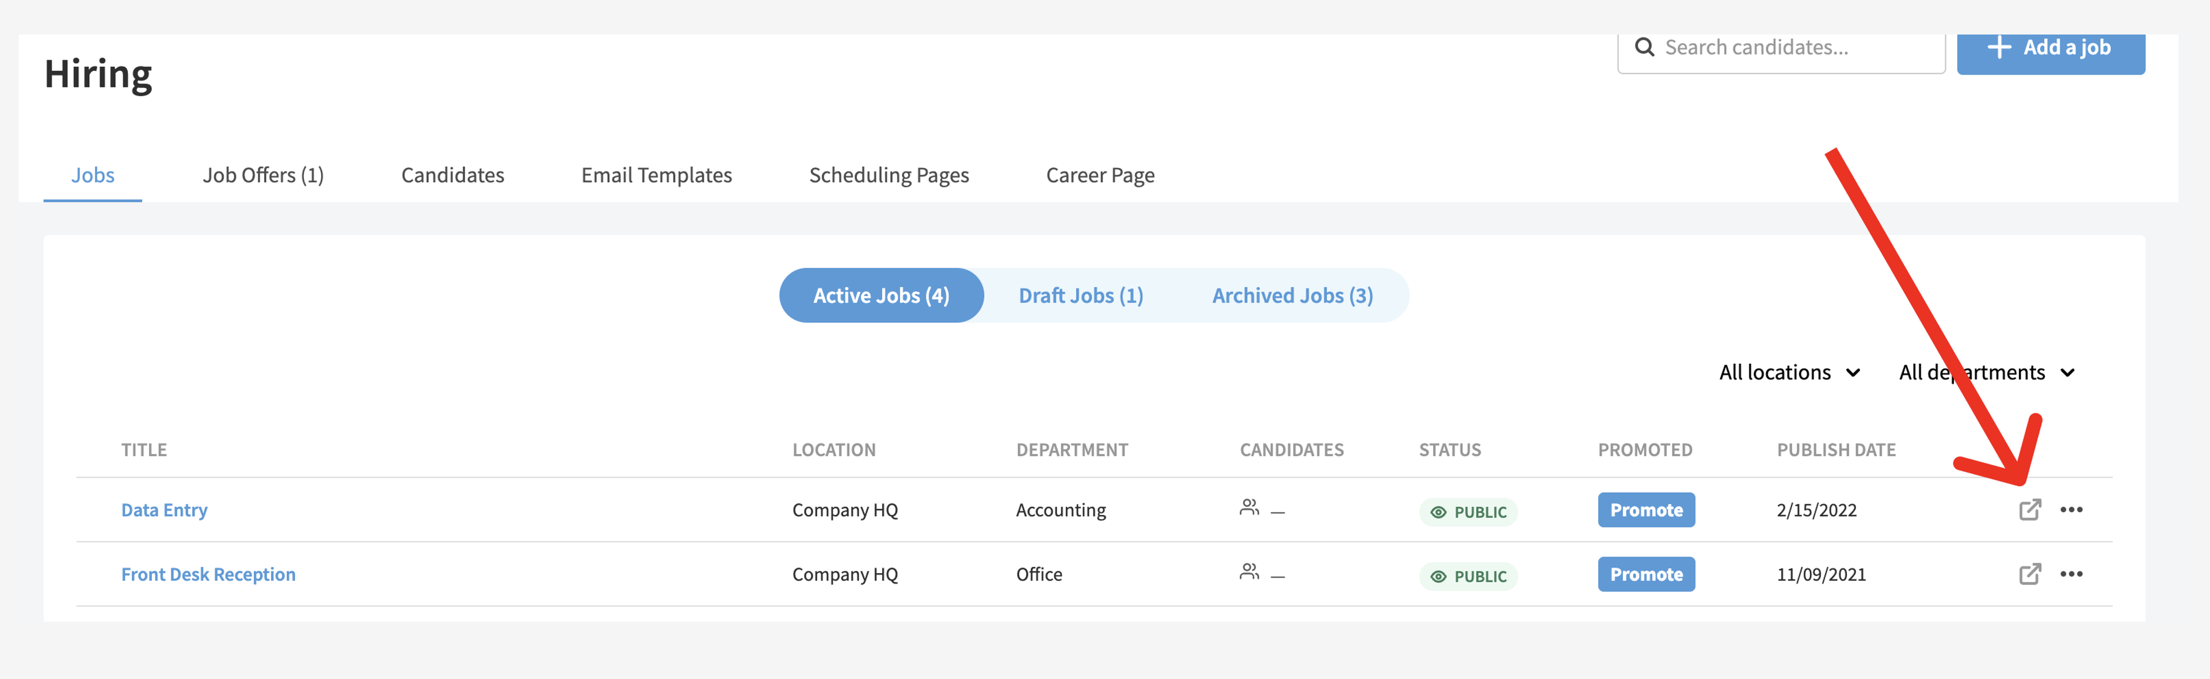Toggle PUBLIC status badge for Data Entry
Viewport: 2210px width, 679px height.
click(1468, 512)
